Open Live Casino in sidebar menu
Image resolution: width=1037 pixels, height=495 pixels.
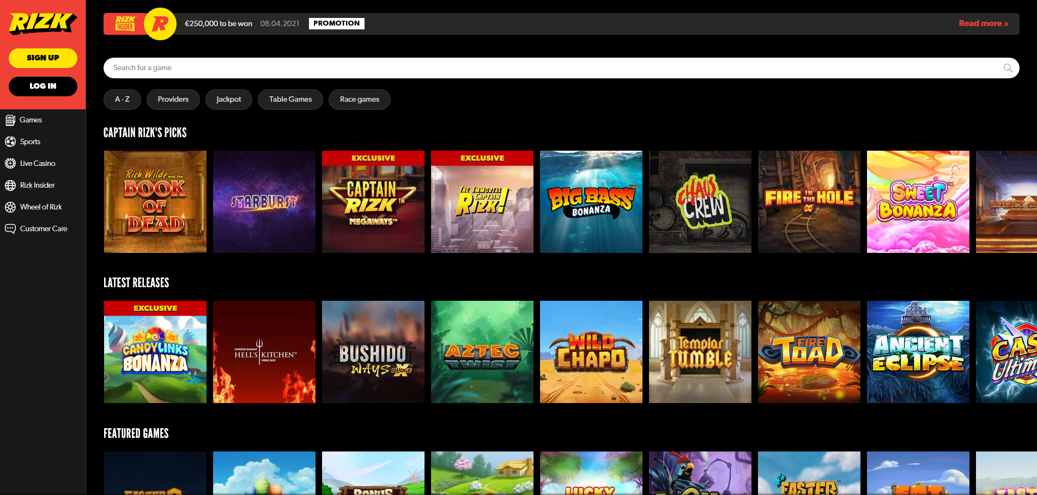coord(38,164)
